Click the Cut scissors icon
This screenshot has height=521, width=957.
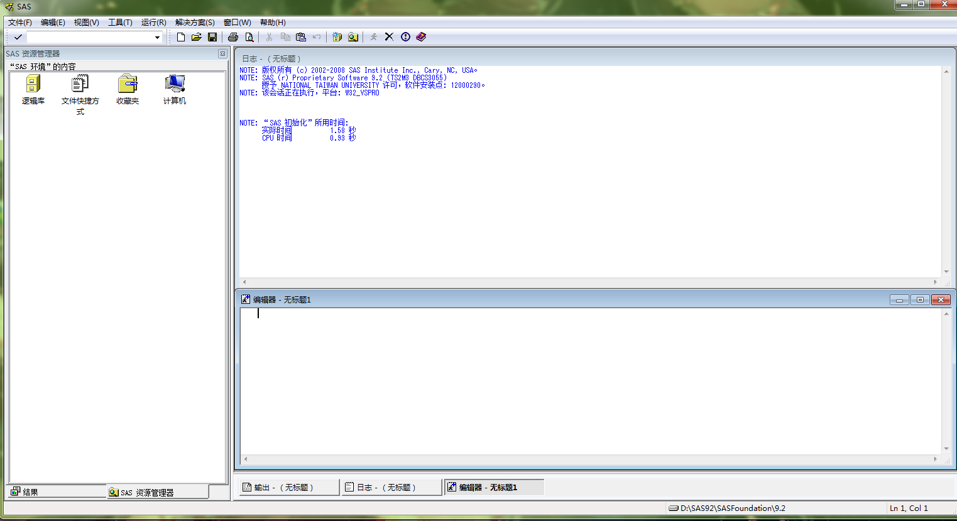coord(269,37)
